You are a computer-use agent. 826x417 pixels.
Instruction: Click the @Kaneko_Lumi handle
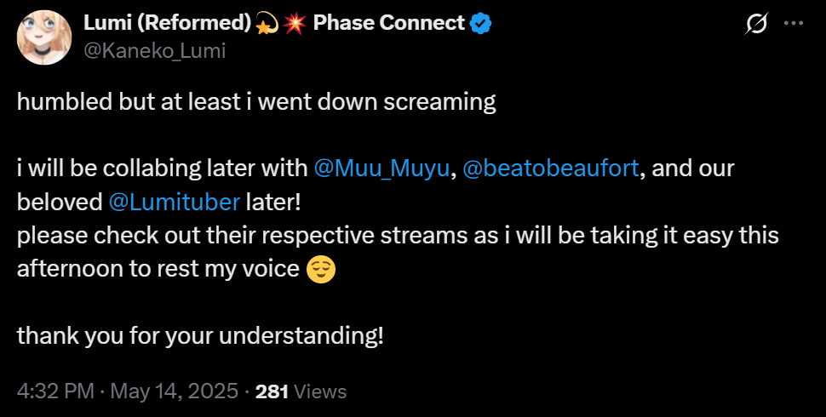click(x=154, y=51)
